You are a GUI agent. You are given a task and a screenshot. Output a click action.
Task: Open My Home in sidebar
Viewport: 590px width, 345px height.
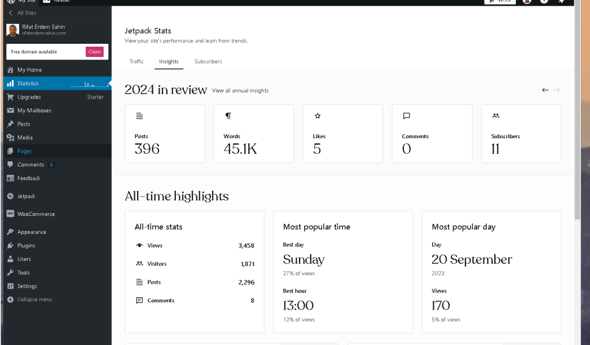(x=57, y=70)
